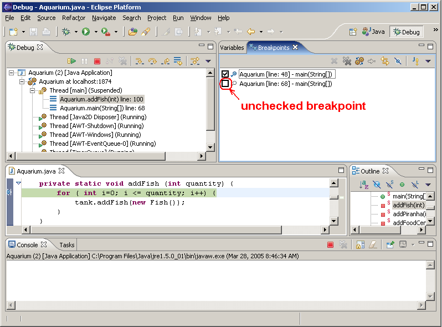Click Link with Debug View icon in Breakpoints

point(385,61)
